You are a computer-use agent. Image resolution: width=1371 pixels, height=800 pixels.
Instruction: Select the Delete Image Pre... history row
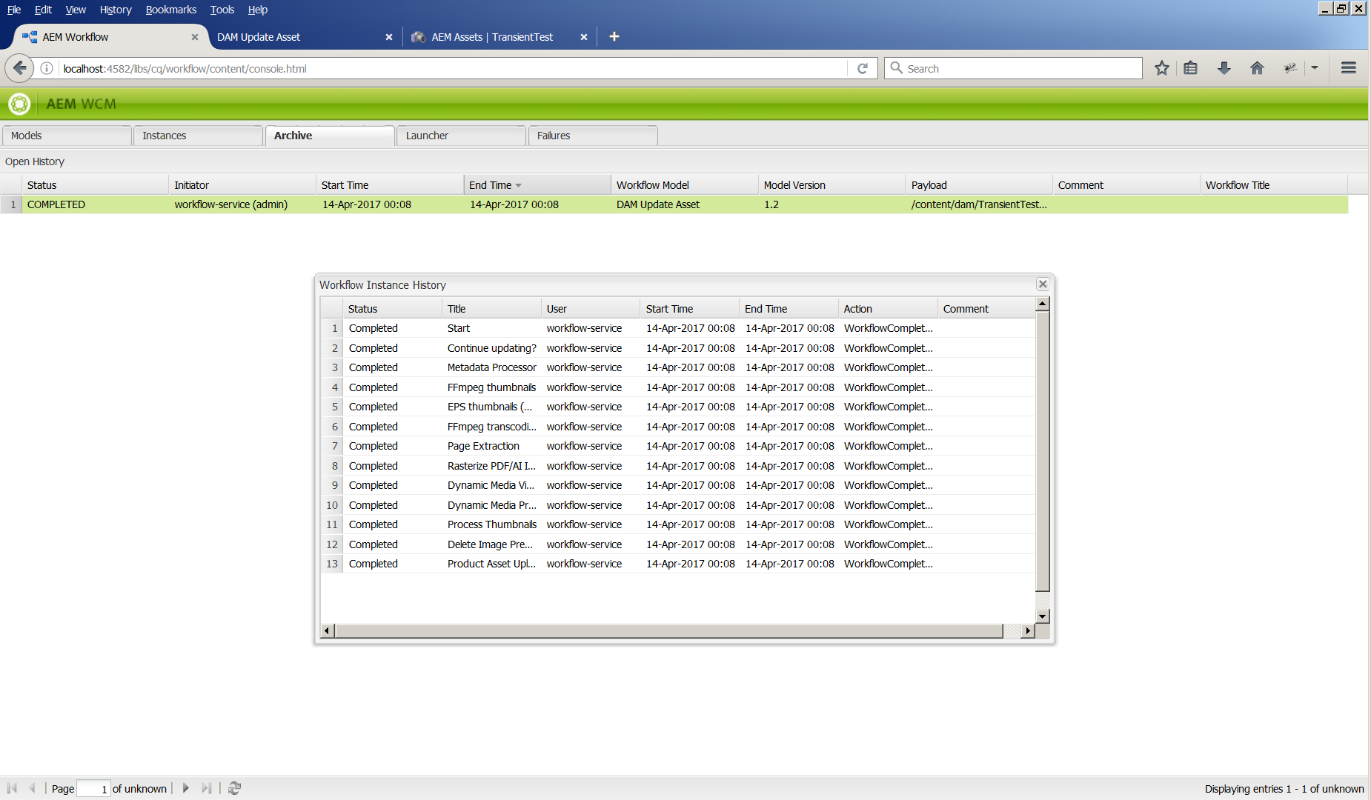[677, 544]
